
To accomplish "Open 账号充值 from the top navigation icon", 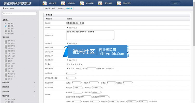I will tap(100, 3).
